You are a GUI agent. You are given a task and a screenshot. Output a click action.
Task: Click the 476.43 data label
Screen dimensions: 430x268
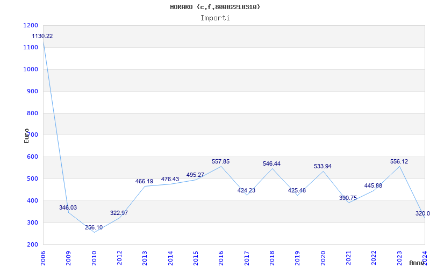pos(170,179)
